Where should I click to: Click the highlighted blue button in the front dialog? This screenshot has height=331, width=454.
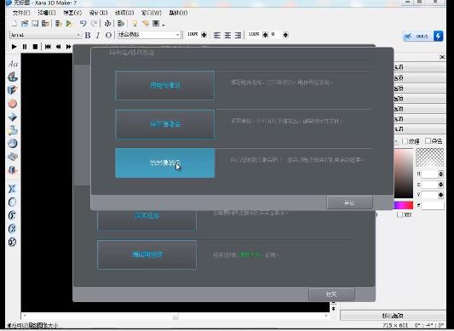pos(165,163)
